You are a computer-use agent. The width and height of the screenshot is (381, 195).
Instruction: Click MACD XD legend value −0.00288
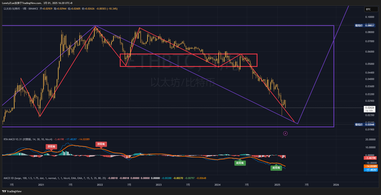(x=166, y=178)
